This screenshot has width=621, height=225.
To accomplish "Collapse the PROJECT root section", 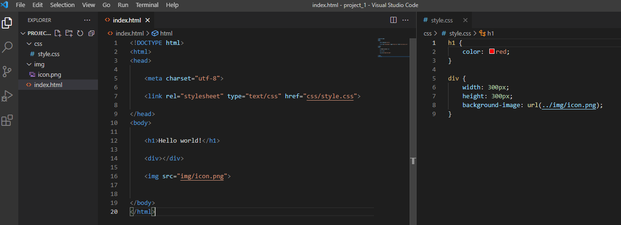I will pyautogui.click(x=23, y=33).
